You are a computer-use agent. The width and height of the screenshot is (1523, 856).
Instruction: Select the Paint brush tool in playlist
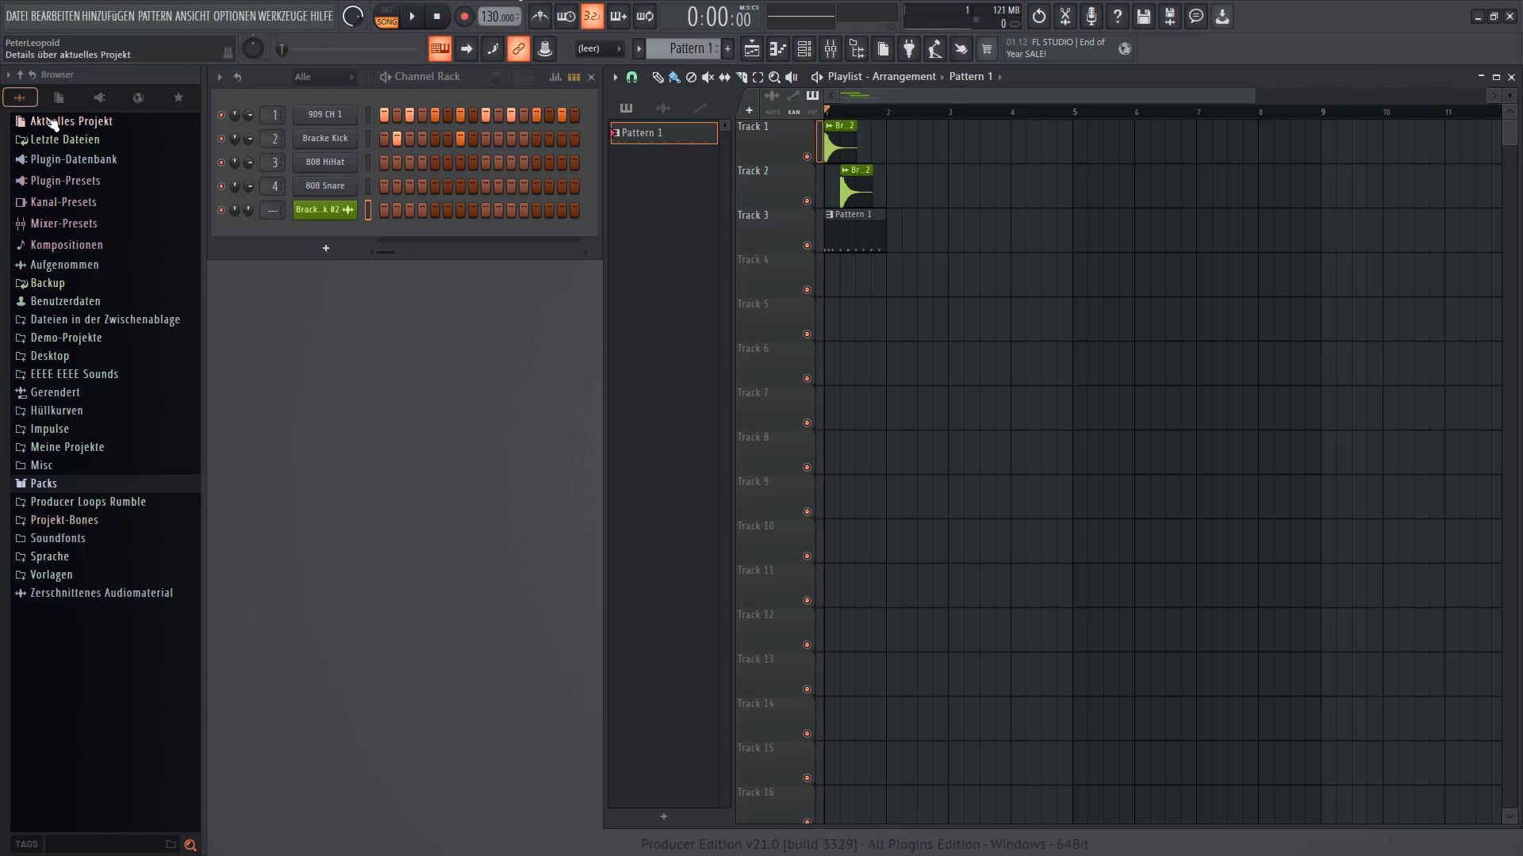point(674,77)
